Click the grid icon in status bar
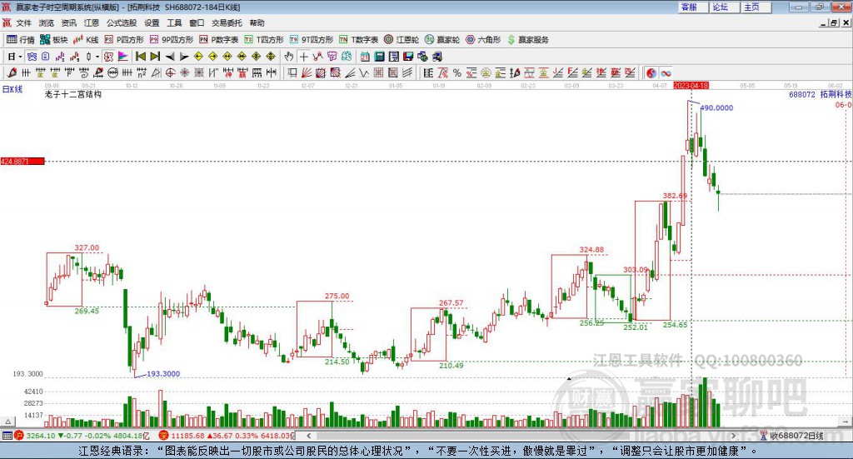Image resolution: width=853 pixels, height=459 pixels. [7, 436]
